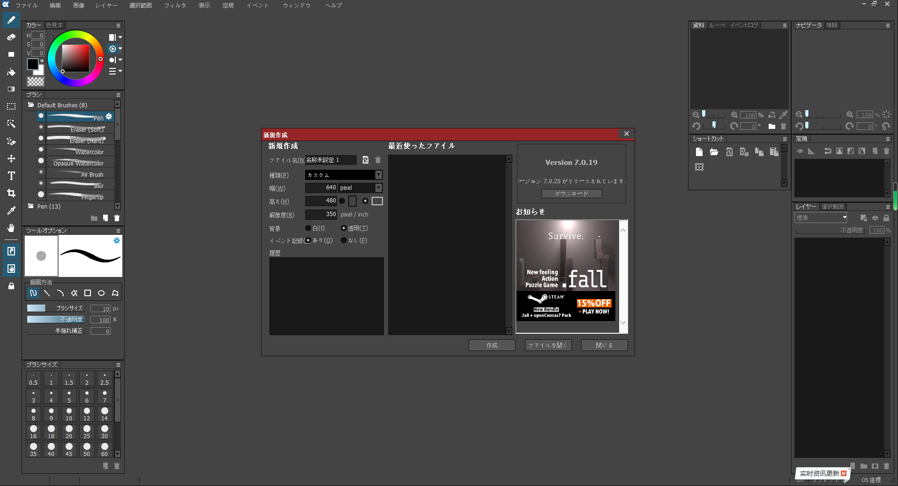Screen dimensions: 898x486
Task: Choose 白 for the canvas background
Action: click(x=308, y=228)
